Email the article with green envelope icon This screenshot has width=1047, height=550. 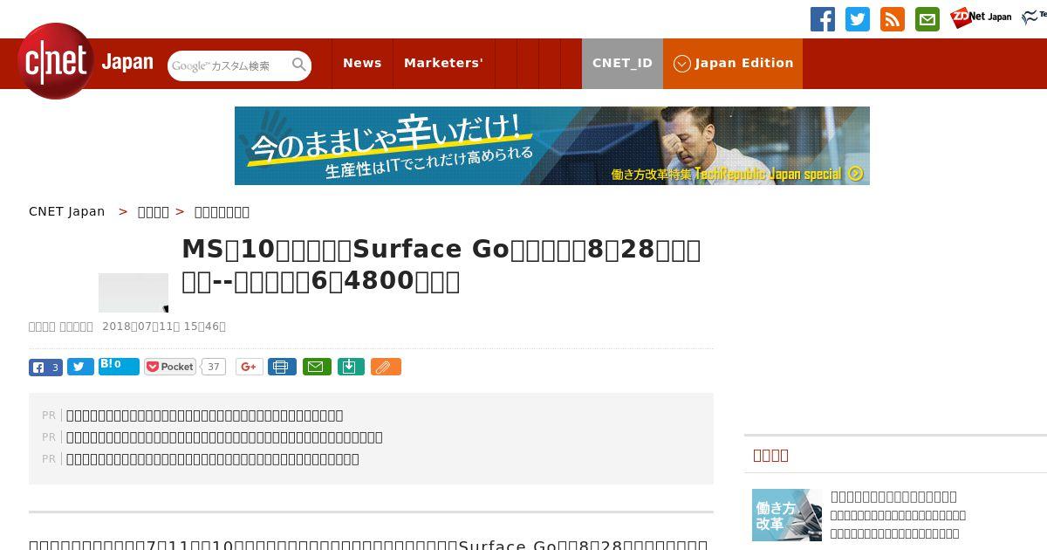tap(317, 367)
